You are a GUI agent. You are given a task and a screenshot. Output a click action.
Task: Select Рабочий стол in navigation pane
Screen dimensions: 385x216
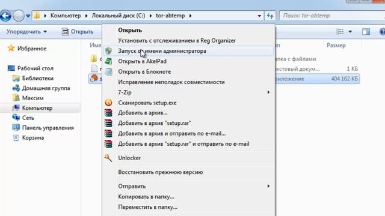tap(35, 68)
